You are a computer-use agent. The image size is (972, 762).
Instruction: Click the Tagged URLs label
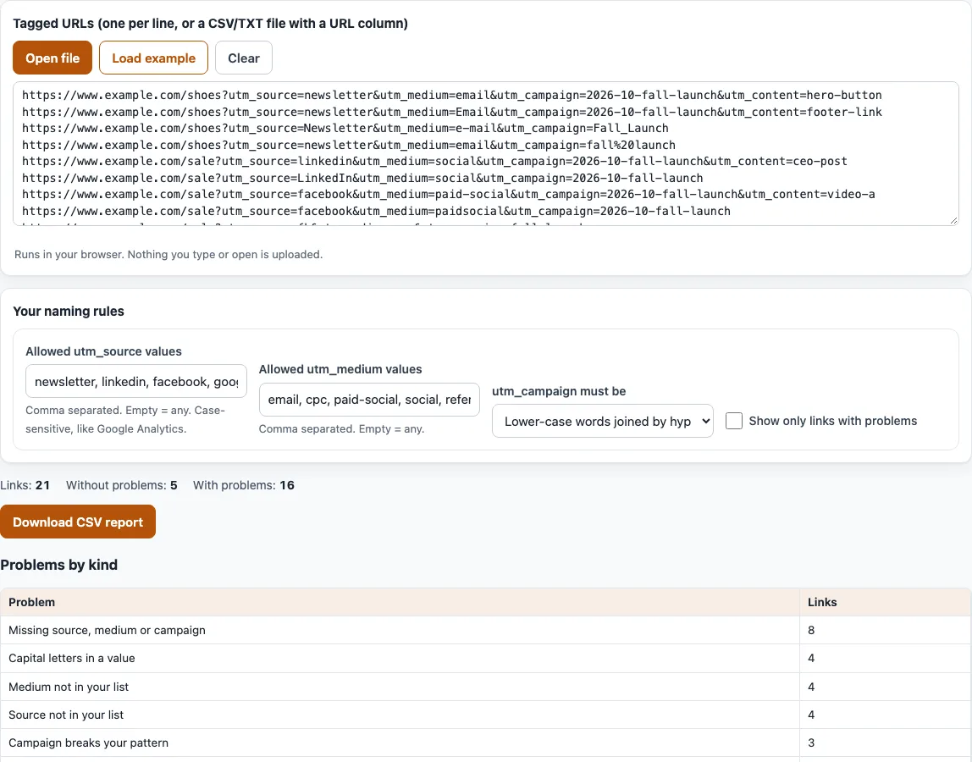click(210, 24)
